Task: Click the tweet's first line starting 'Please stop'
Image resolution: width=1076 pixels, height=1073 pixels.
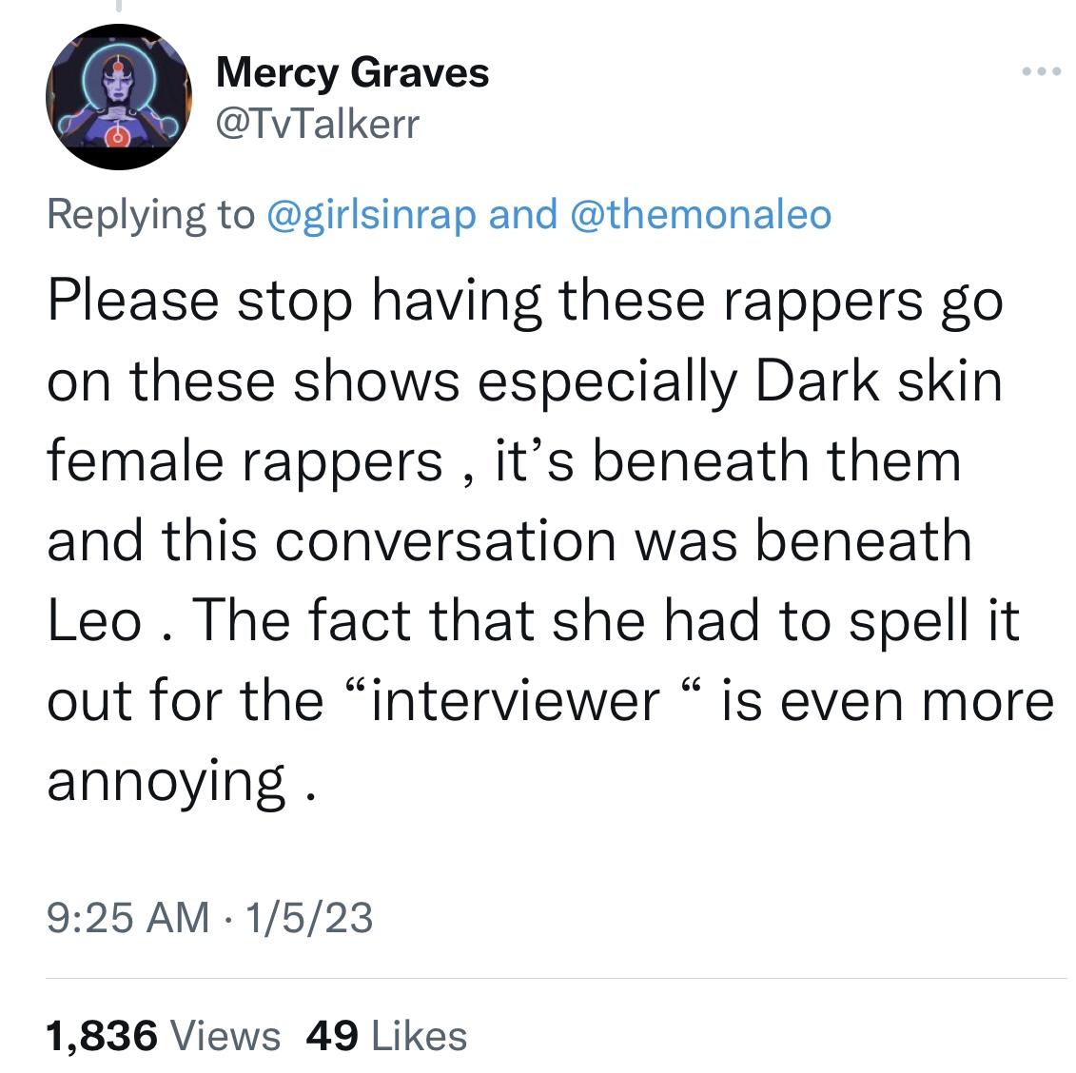Action: click(x=524, y=302)
